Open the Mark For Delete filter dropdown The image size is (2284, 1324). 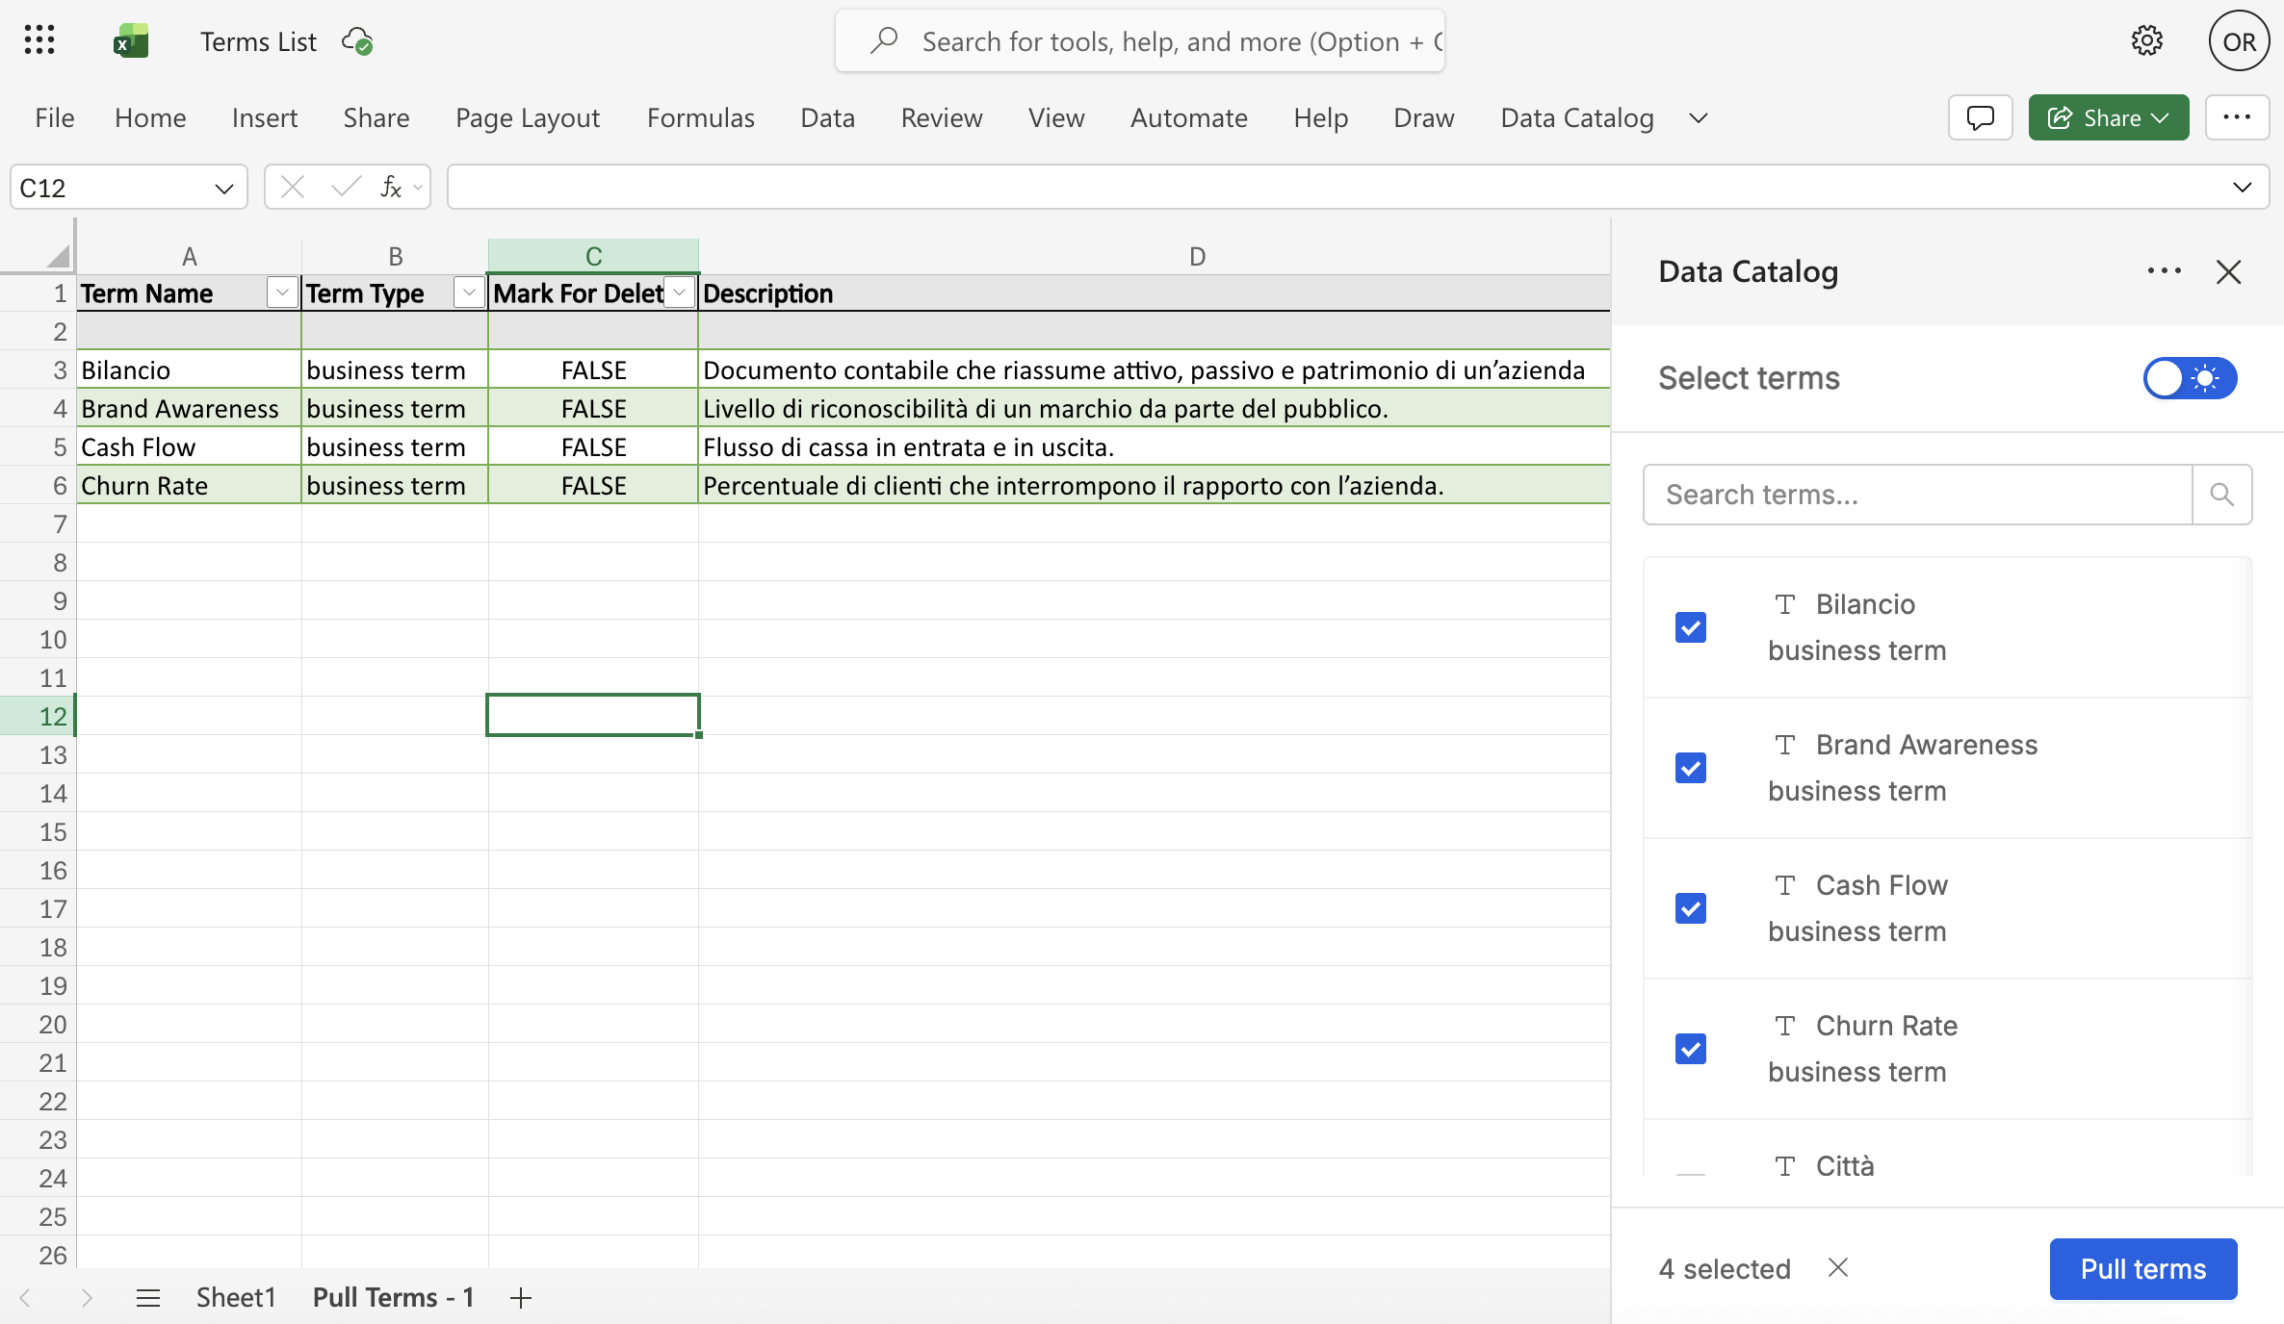click(x=680, y=293)
